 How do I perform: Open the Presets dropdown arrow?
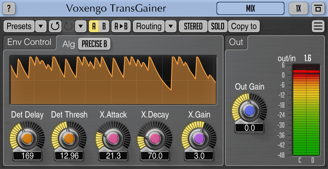point(41,26)
